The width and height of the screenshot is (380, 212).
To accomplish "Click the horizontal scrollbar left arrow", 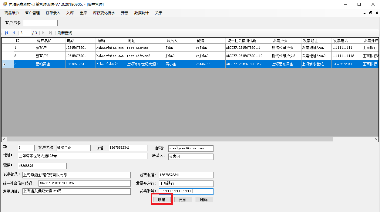I will [4, 139].
